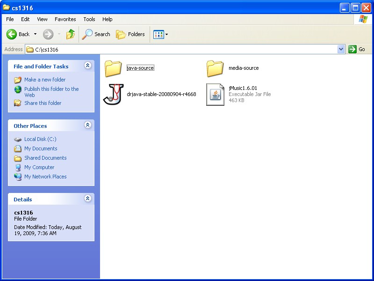Viewport: 374px width, 281px height.
Task: Click the green Back arrow button
Action: 12,34
